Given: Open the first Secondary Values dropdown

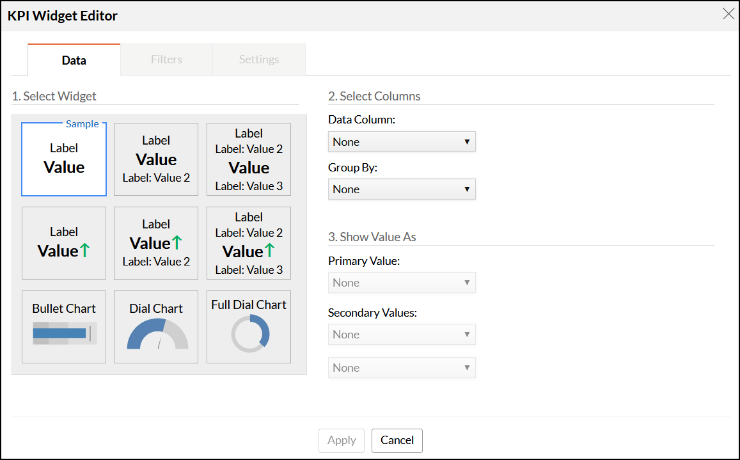Looking at the screenshot, I should (x=402, y=335).
